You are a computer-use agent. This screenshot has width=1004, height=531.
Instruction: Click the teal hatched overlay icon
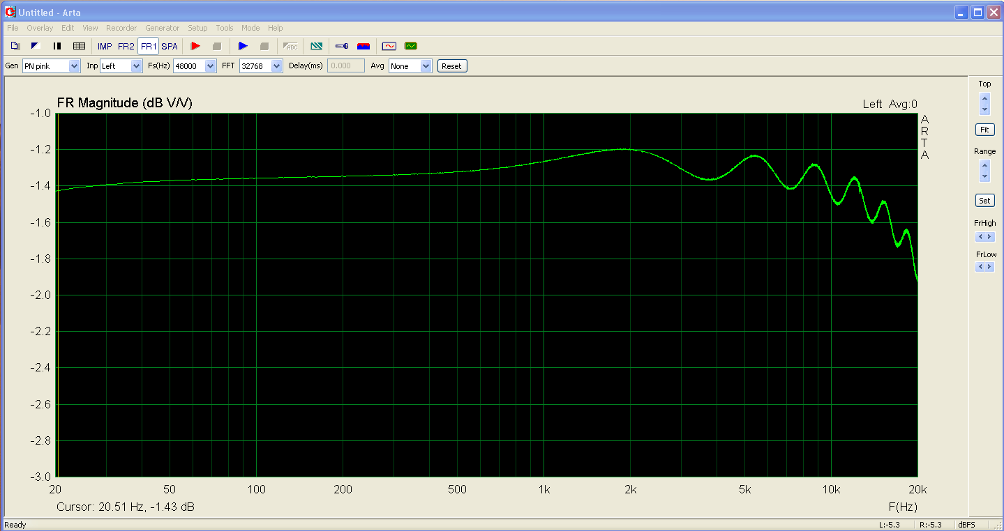[317, 46]
